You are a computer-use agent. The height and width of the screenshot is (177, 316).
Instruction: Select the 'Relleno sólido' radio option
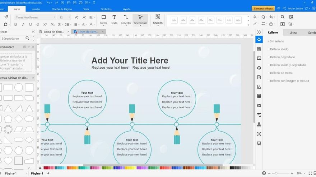pos(279,49)
